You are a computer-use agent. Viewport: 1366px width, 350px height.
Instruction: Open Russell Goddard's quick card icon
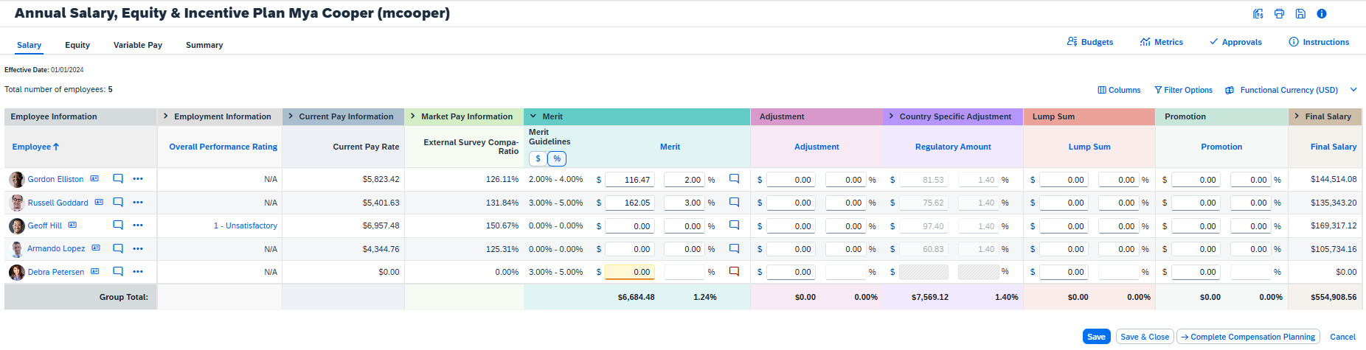coord(99,203)
